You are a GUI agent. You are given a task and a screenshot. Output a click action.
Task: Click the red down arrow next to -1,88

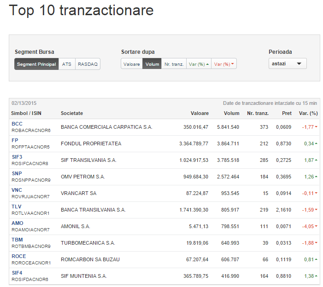[316, 242]
